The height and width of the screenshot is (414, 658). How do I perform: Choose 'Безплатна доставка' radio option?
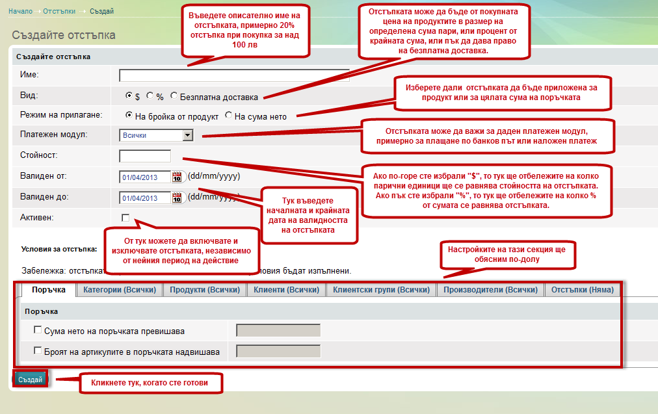[174, 96]
